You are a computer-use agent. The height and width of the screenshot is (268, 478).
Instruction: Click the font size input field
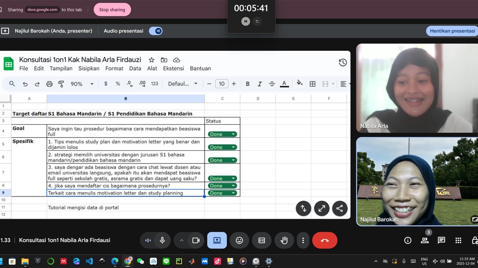click(222, 84)
